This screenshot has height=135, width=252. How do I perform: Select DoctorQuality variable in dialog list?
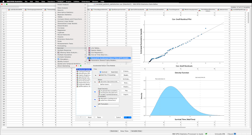84,79
